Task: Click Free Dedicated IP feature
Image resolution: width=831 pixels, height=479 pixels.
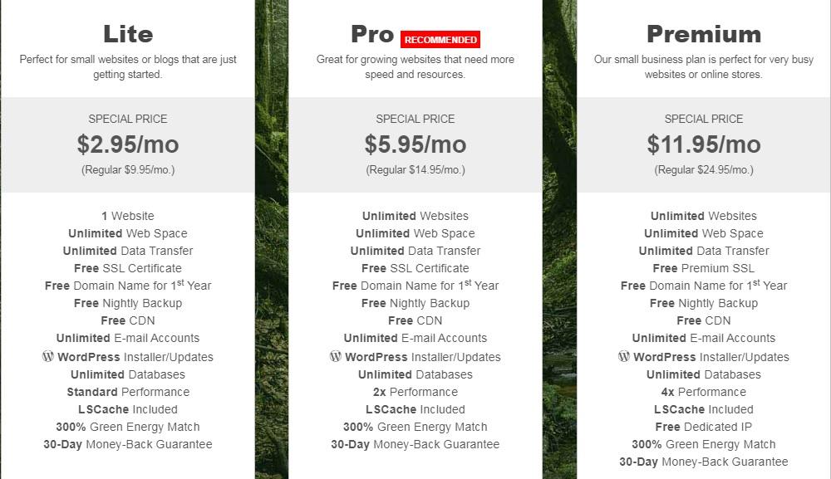Action: pos(704,427)
